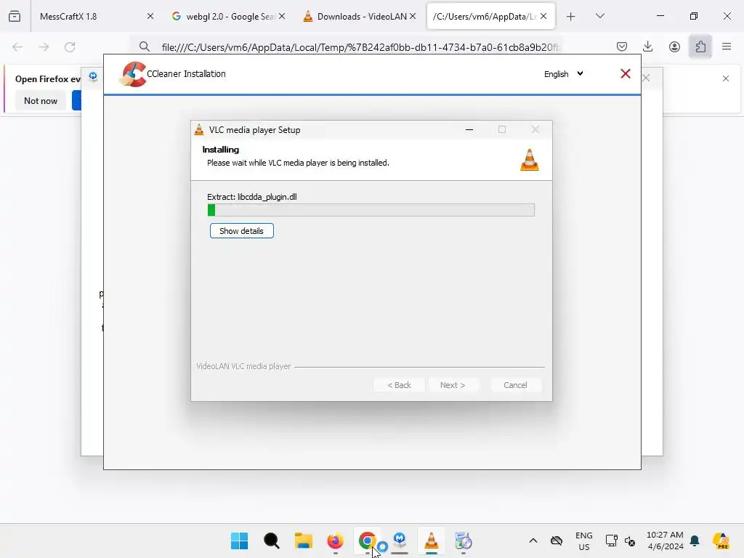Open the network status tray icon
The height and width of the screenshot is (558, 744).
point(611,541)
